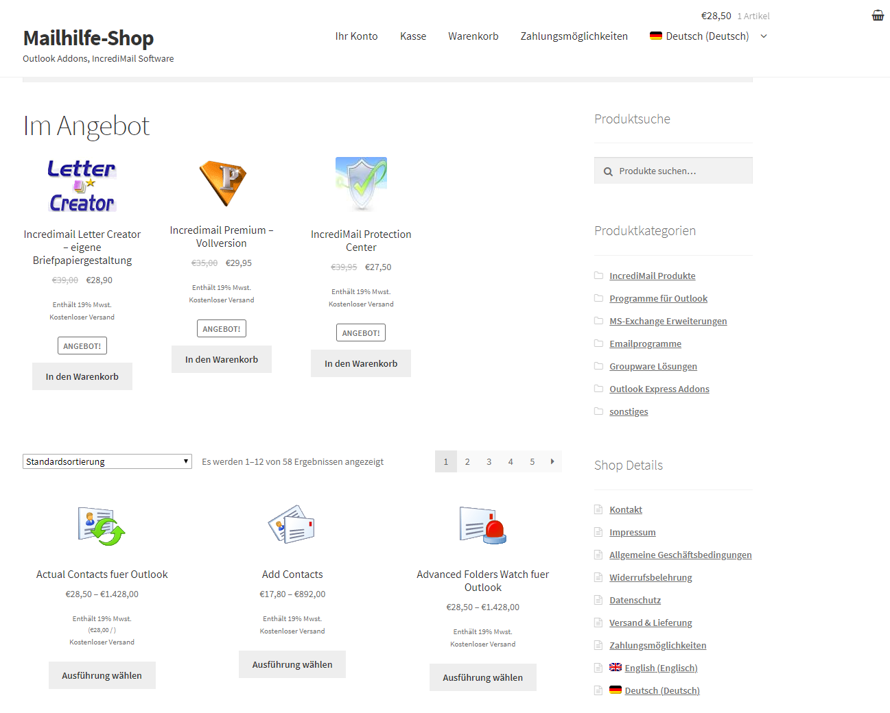Click the cart total €28,50
The image size is (890, 713).
pyautogui.click(x=716, y=16)
